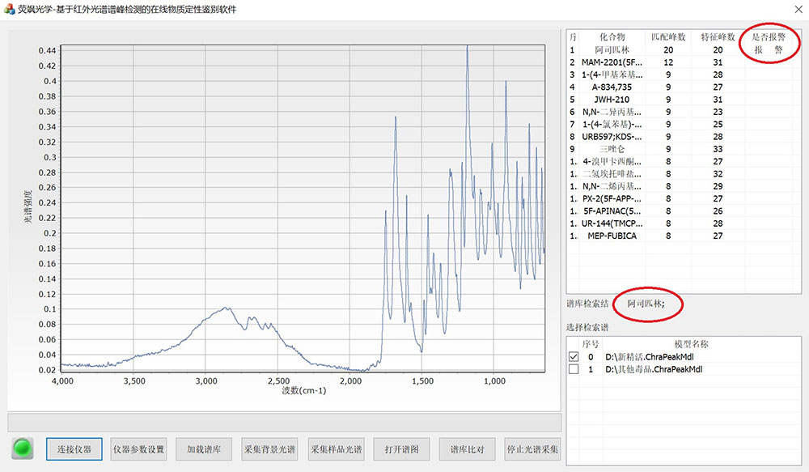Image resolution: width=809 pixels, height=472 pixels.
Task: Click the library search result field 阿司匹林;
Action: point(646,304)
